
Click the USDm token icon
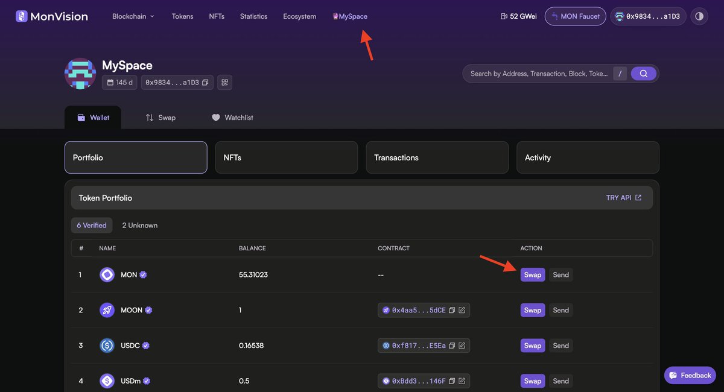click(x=107, y=381)
